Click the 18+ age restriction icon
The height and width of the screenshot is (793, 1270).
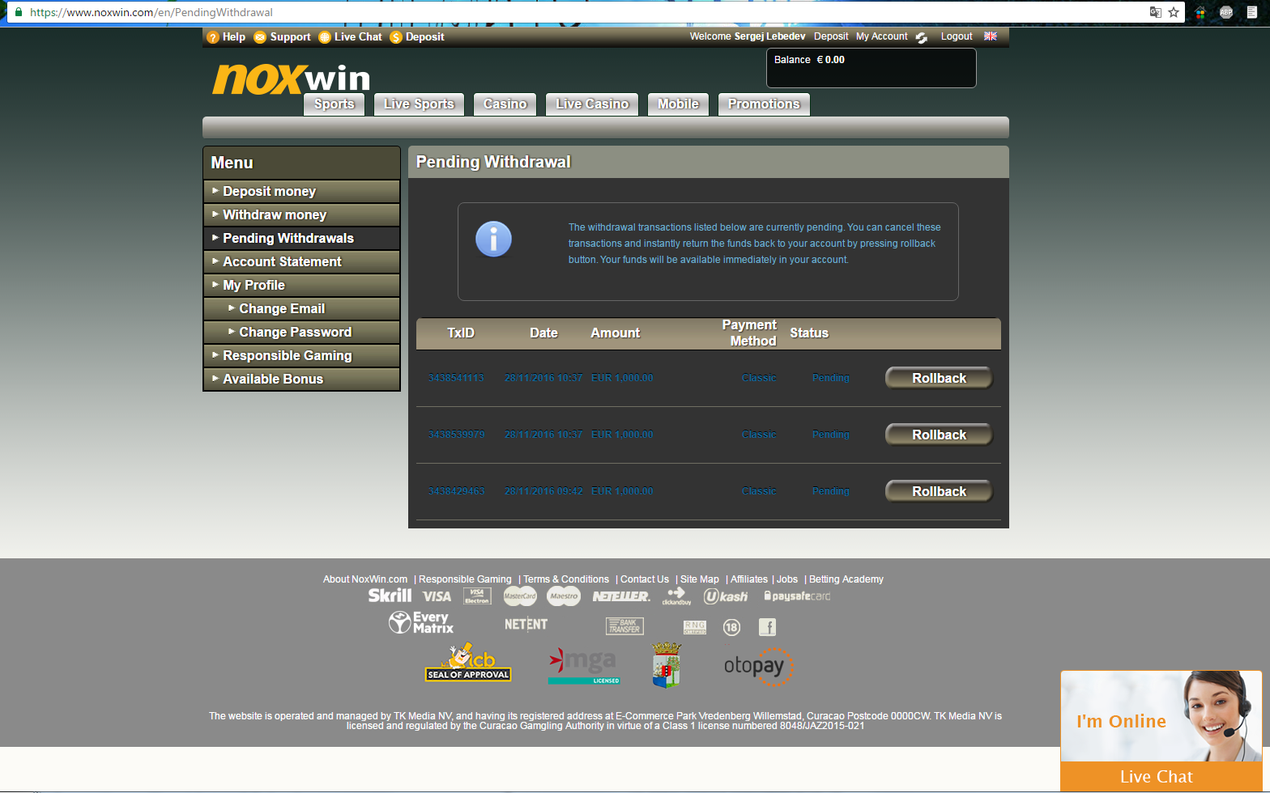(731, 627)
